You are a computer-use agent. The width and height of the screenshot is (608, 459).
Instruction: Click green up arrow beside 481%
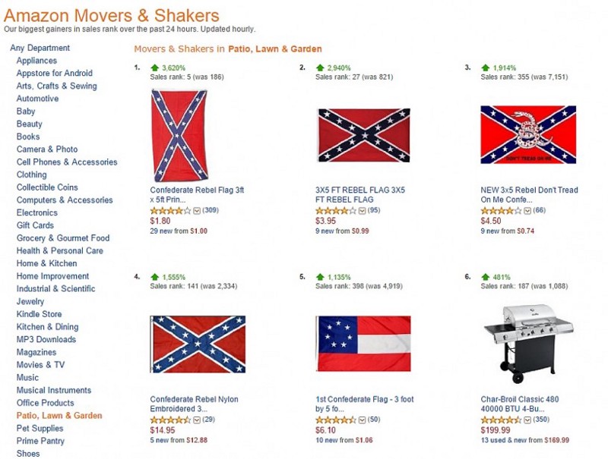(485, 277)
